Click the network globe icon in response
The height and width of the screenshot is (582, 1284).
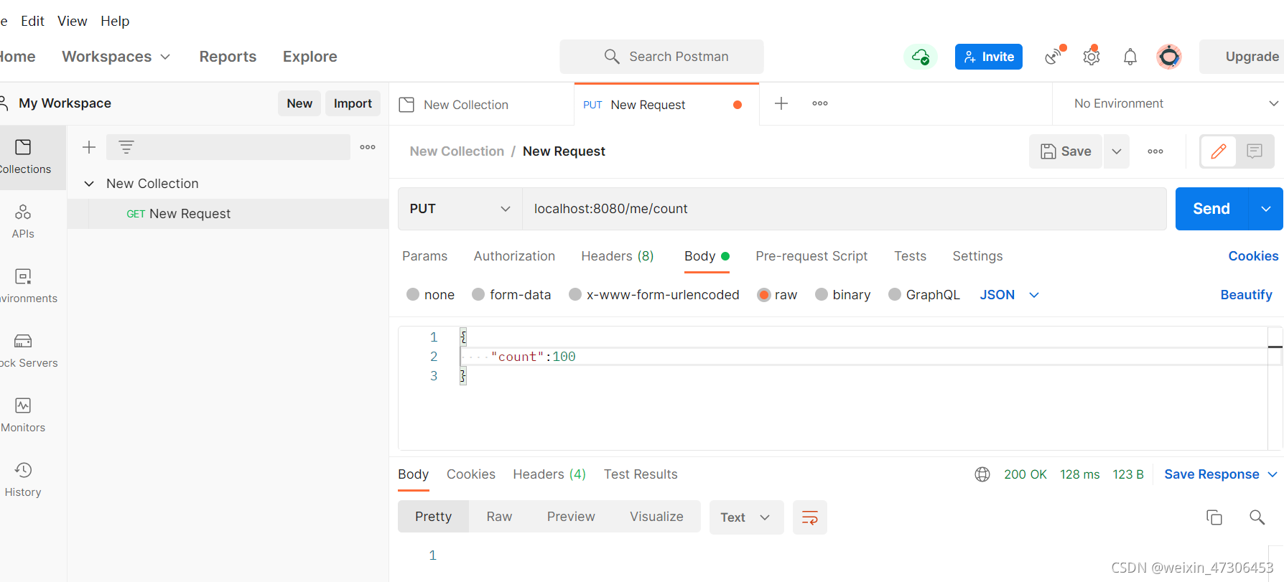click(x=982, y=474)
